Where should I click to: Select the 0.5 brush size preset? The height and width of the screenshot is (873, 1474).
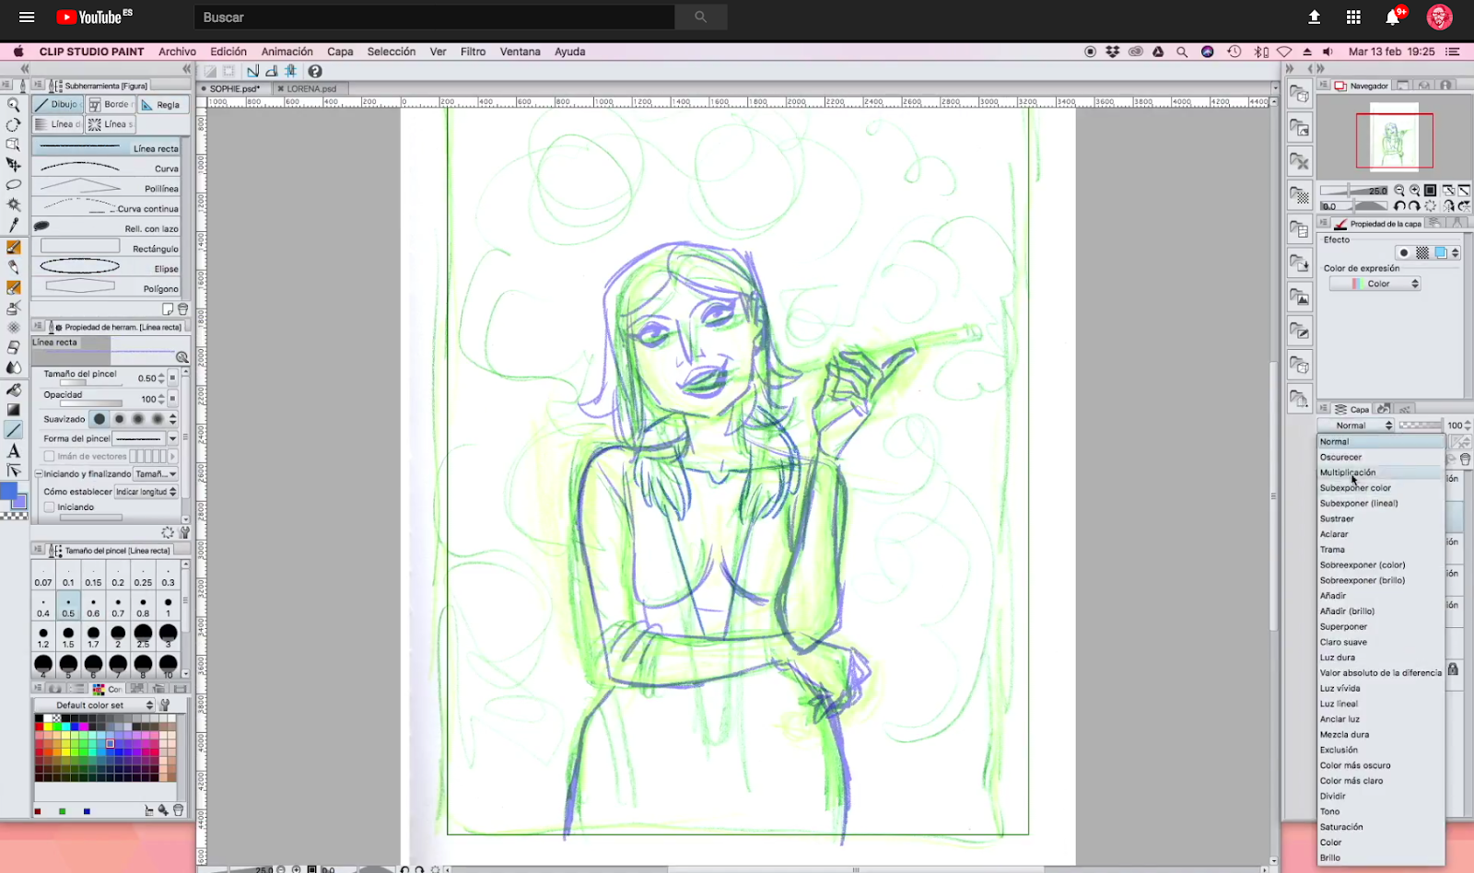[x=68, y=606]
